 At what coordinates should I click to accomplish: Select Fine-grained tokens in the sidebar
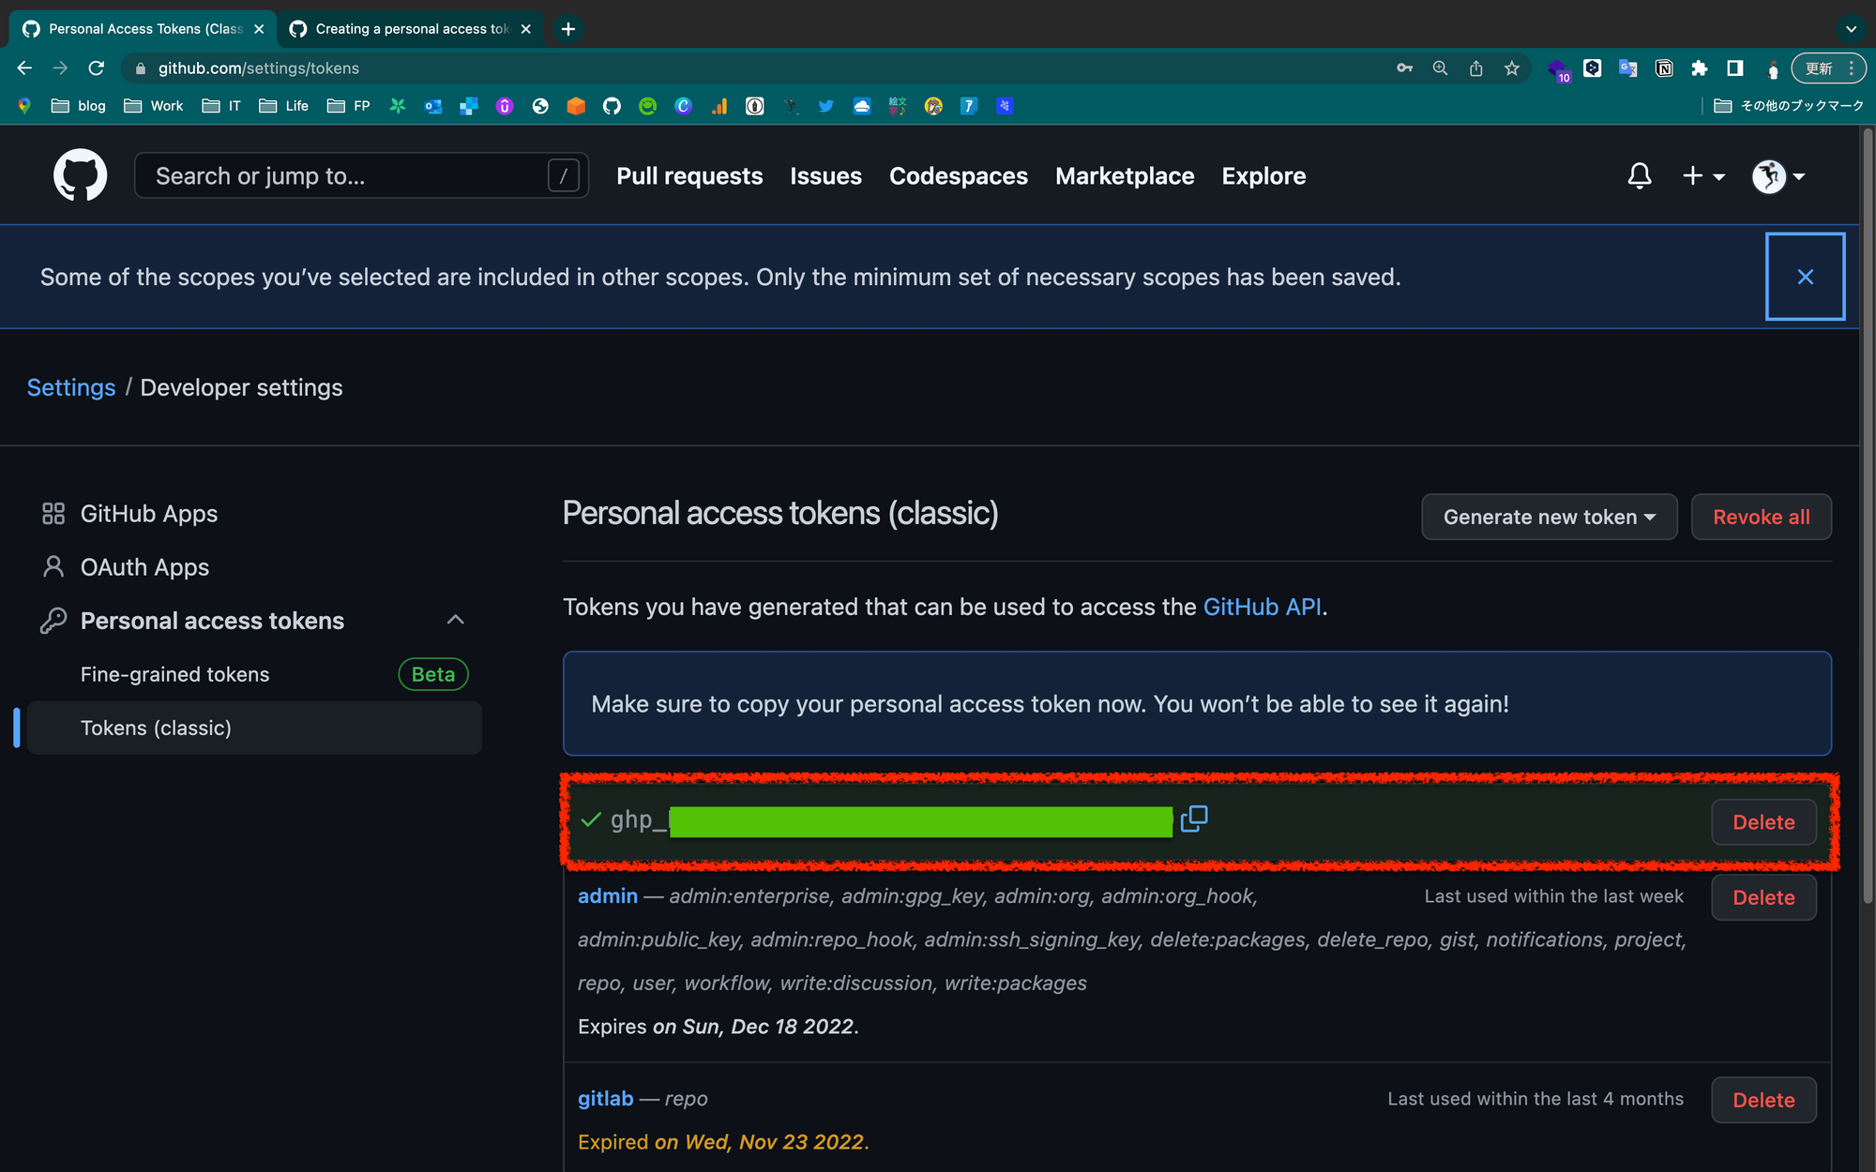[x=175, y=674]
